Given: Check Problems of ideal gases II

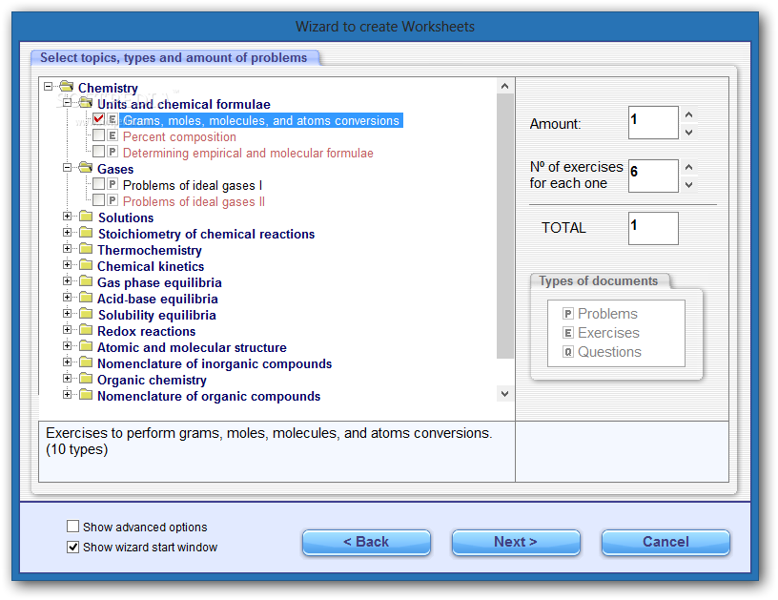Looking at the screenshot, I should [x=99, y=199].
